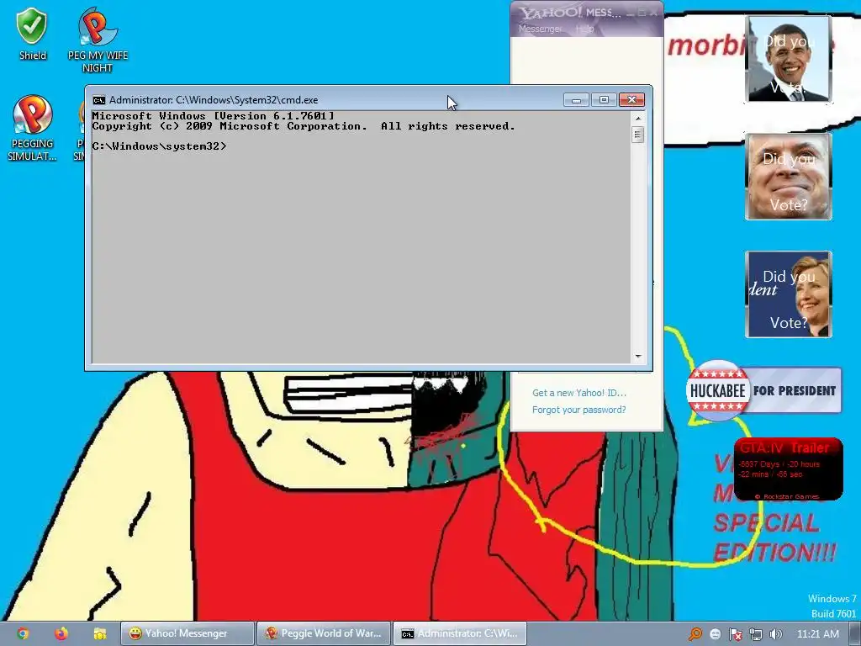Click 'Get a new Yahoo! ID...' link
This screenshot has width=861, height=646.
coord(578,393)
